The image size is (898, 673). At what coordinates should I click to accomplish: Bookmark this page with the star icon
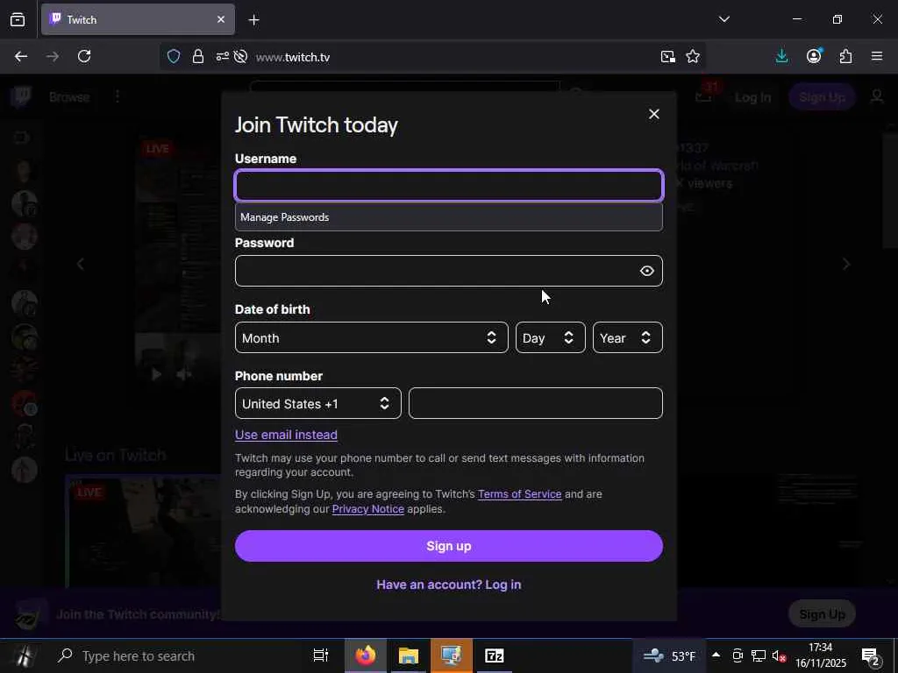coord(693,56)
